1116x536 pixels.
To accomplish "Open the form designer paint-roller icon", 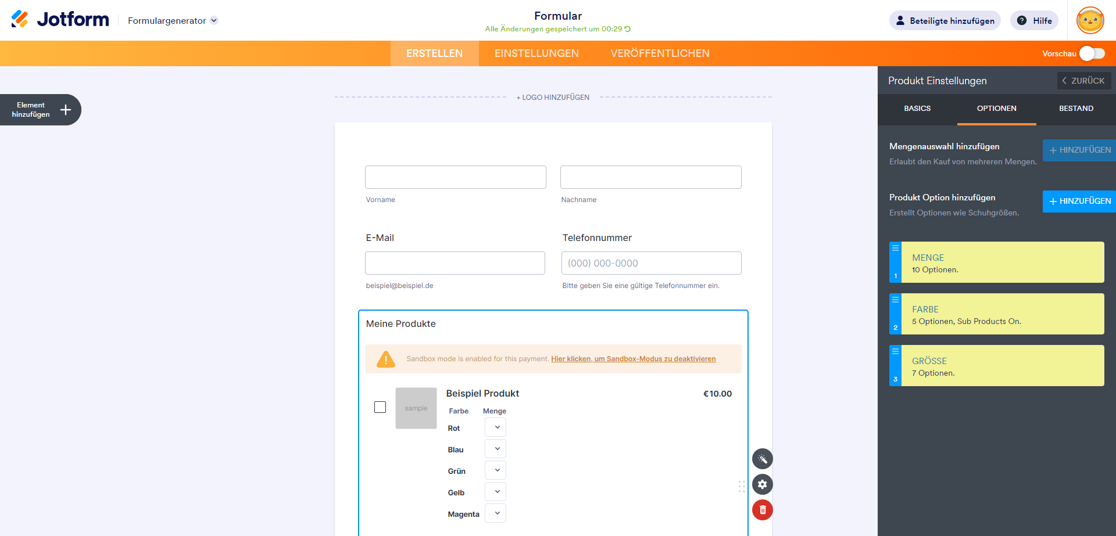I will [x=763, y=459].
